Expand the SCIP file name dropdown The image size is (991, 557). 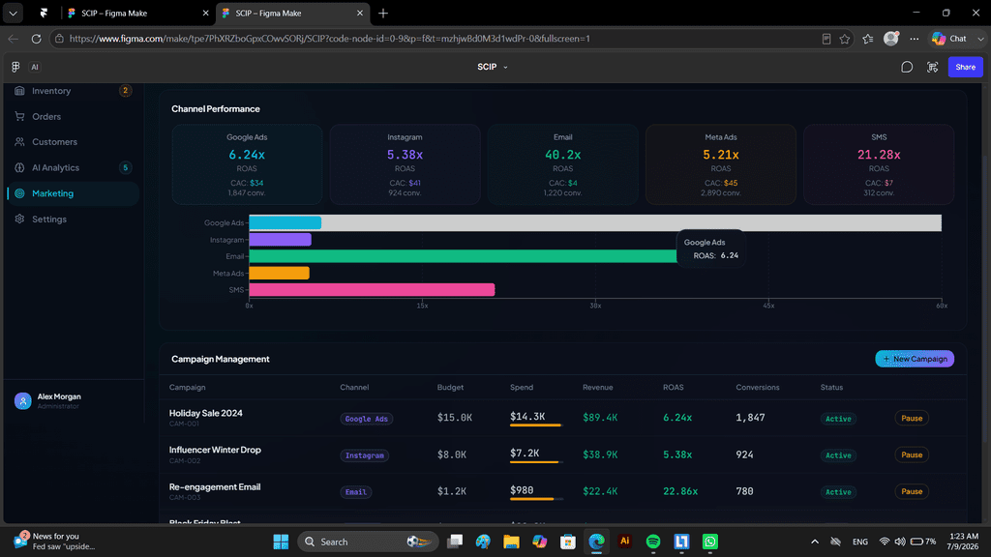pyautogui.click(x=493, y=67)
